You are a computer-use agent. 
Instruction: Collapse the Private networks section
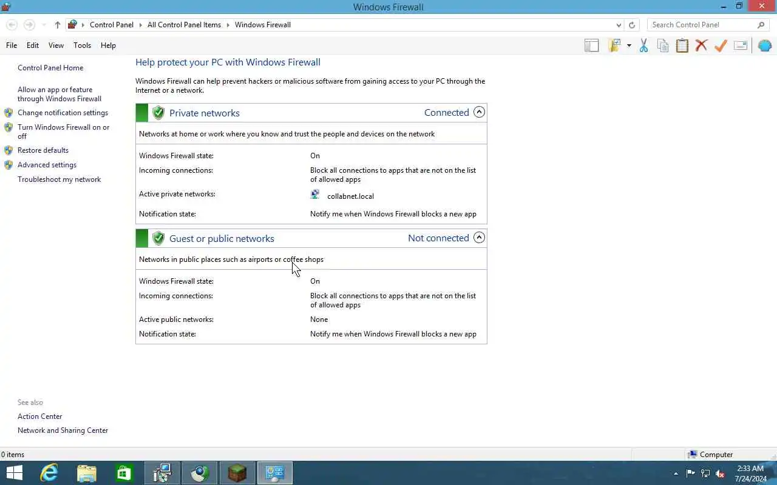coord(479,112)
